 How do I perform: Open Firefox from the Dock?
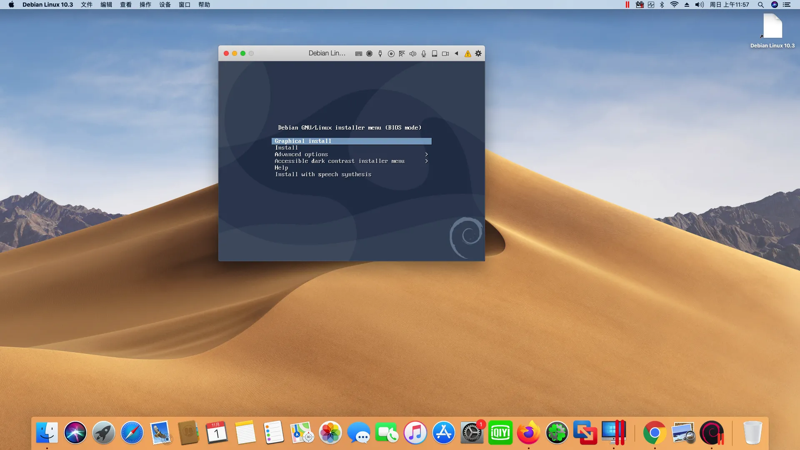pyautogui.click(x=529, y=432)
